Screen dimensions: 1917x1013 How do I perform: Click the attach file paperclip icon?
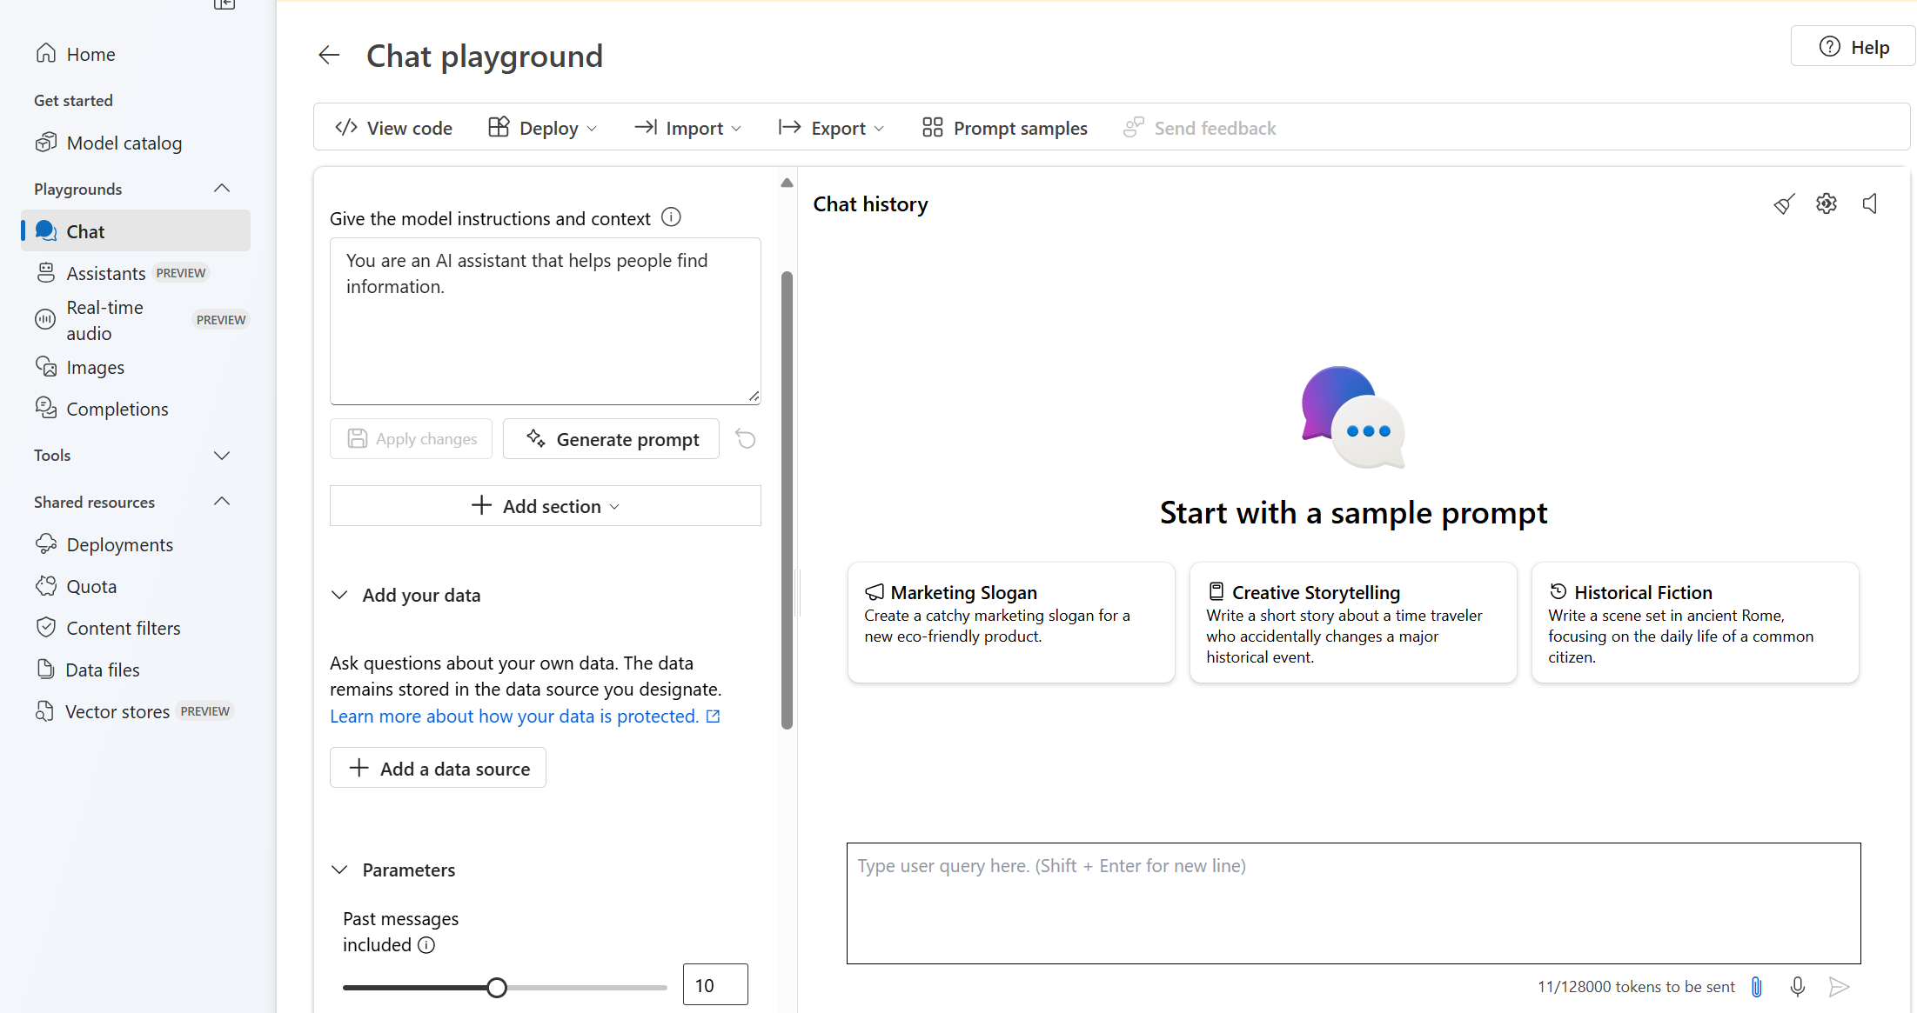[1757, 986]
